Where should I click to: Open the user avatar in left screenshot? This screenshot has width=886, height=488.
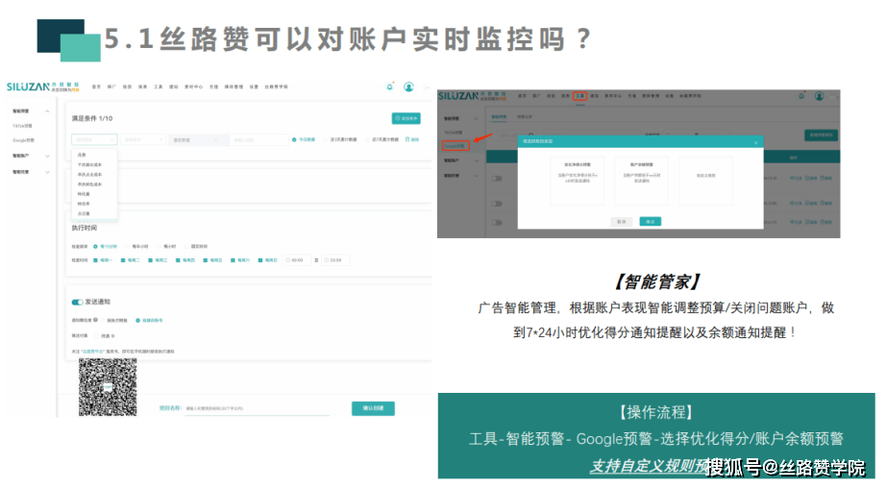[x=408, y=86]
